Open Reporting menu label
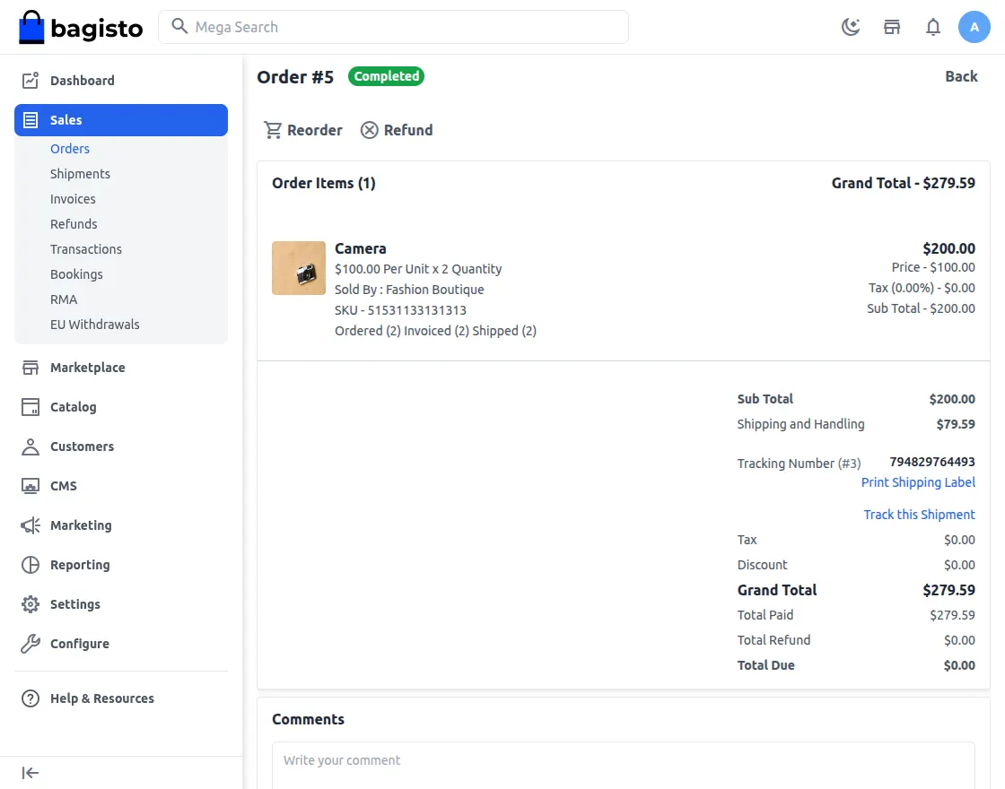 pos(80,564)
